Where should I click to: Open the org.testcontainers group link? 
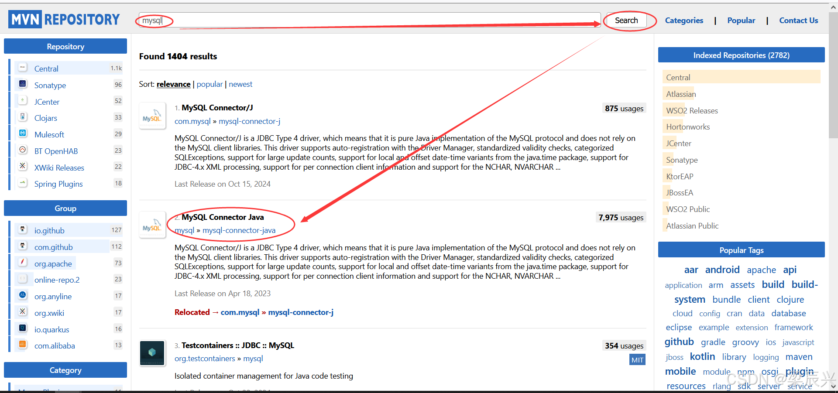[205, 359]
